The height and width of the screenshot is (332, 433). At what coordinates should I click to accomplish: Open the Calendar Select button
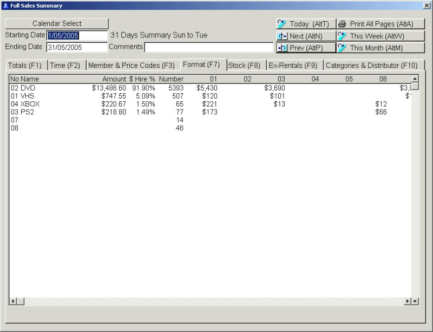point(57,24)
